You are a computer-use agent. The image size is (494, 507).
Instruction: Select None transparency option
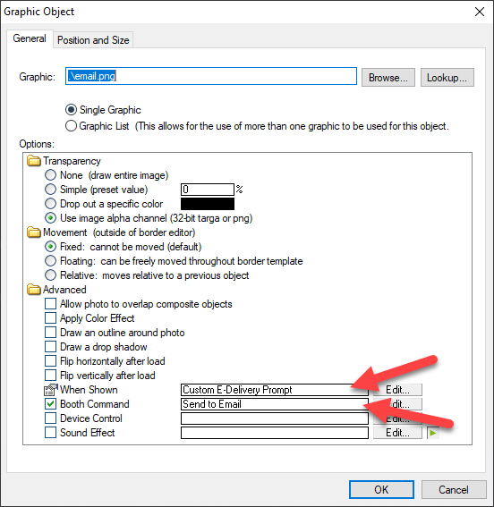pos(50,175)
